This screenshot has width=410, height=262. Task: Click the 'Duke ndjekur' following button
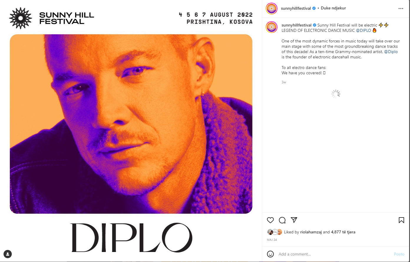(333, 8)
